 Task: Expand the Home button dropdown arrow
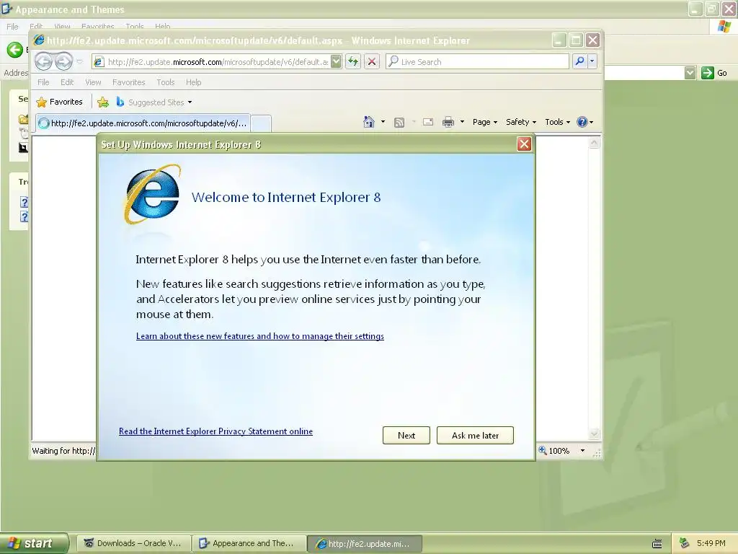pyautogui.click(x=383, y=122)
